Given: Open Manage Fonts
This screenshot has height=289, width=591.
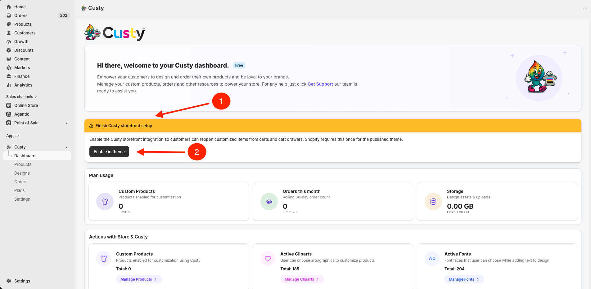Looking at the screenshot, I should 464,279.
